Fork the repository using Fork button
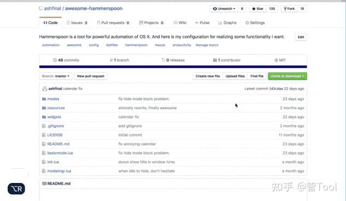The image size is (346, 201). (x=289, y=9)
